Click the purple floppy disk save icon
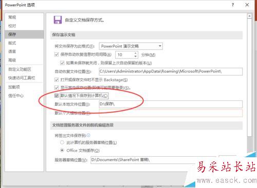Screen dimensions: 257x188 click(x=58, y=20)
